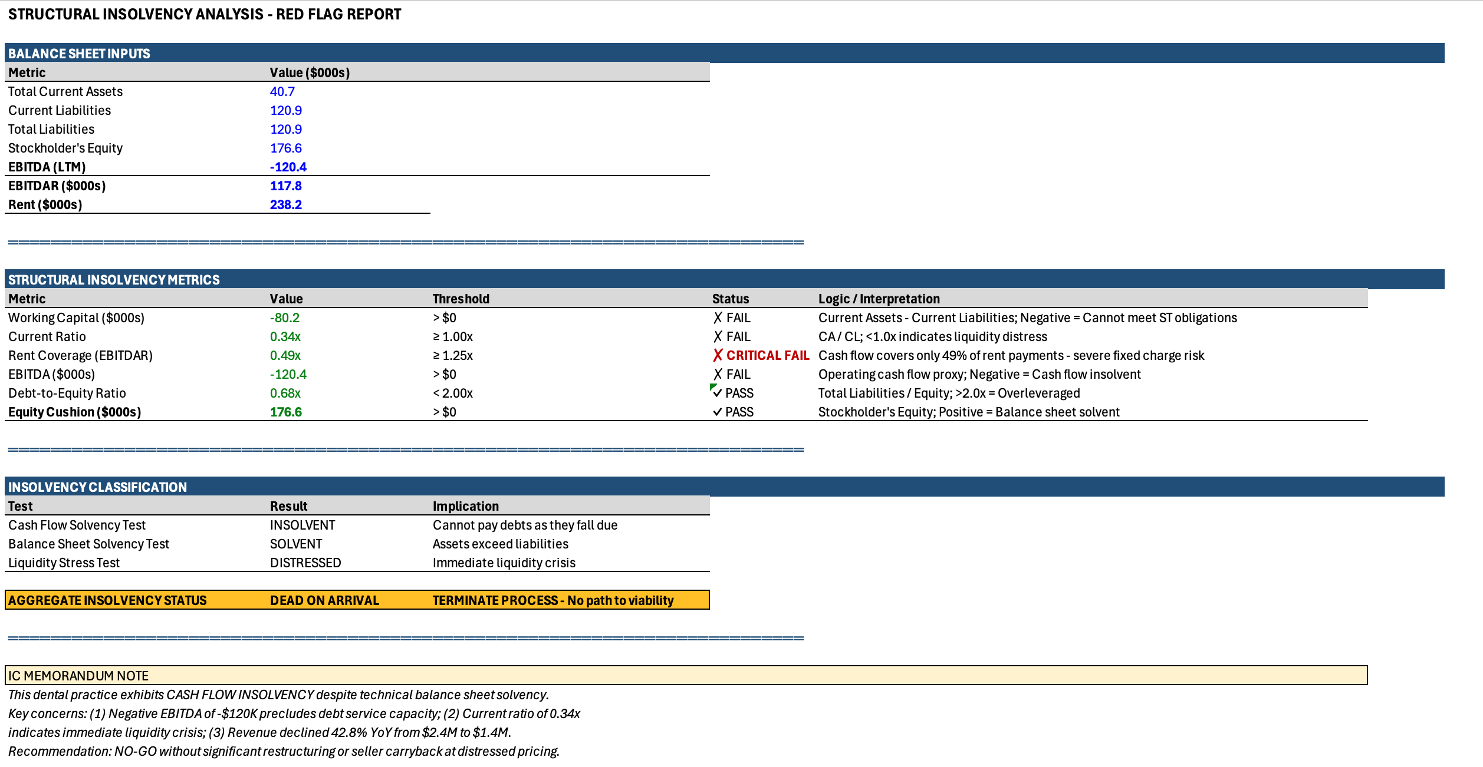Select the BALANCE SHEET INPUTS section header

[x=79, y=54]
